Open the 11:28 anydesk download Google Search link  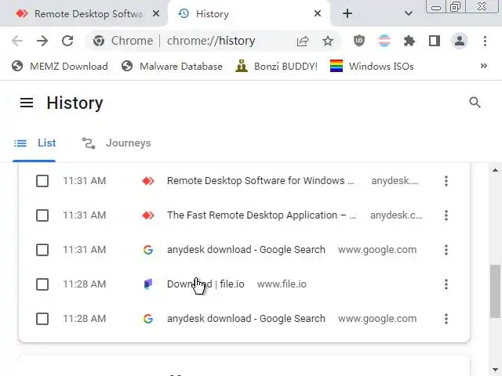click(x=246, y=319)
